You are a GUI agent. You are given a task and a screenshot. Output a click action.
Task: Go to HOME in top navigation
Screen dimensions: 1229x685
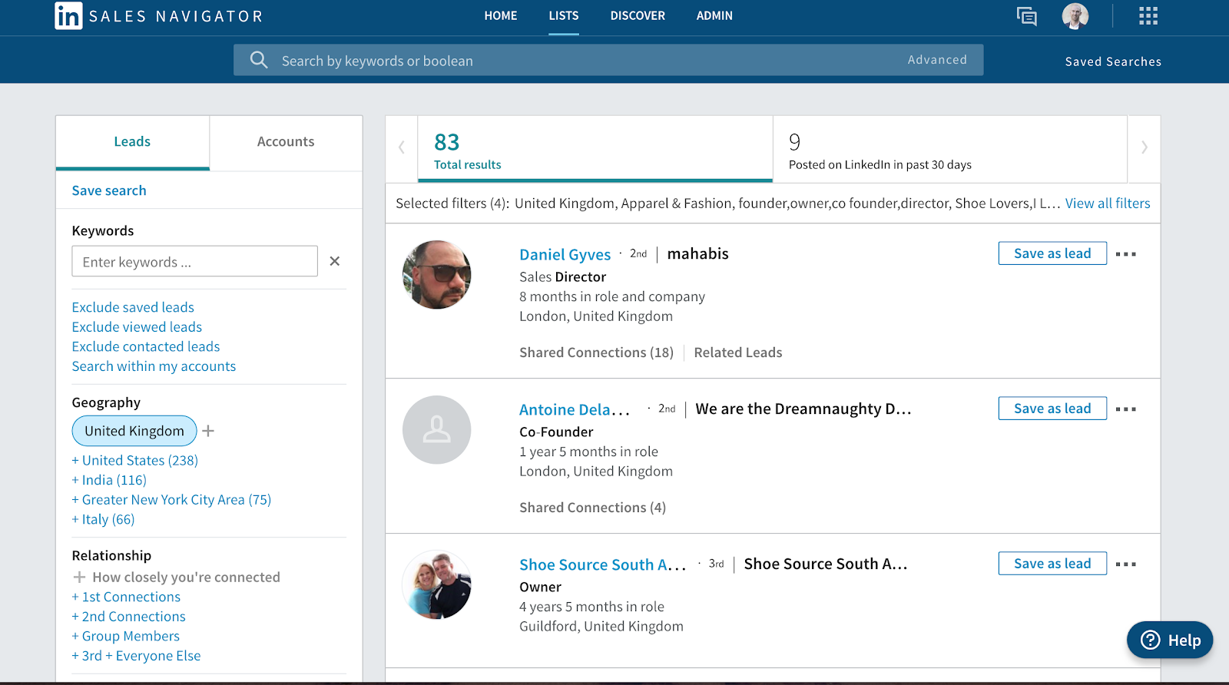(x=501, y=15)
